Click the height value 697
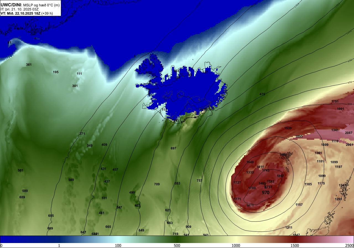Image resolution: width=354 pixels, height=248 pixels. click(173, 148)
